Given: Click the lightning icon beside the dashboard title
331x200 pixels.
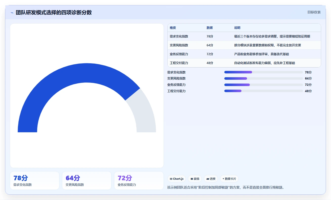Looking at the screenshot, I should coord(12,13).
